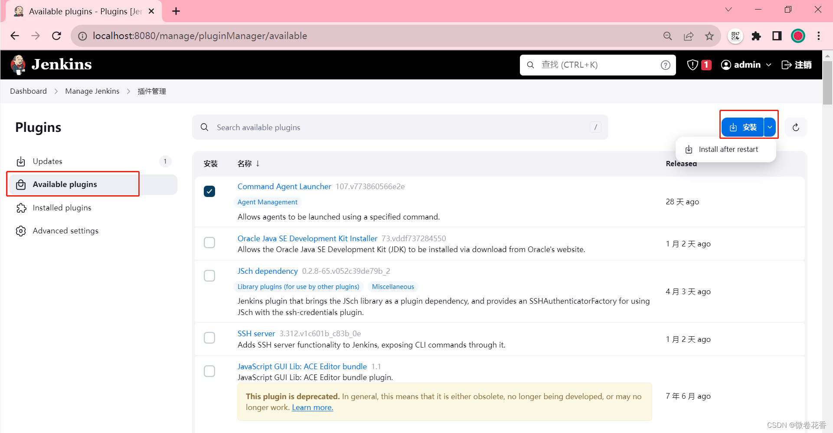Screen dimensions: 833x433
Task: Click Learn more deprecation link
Action: click(x=312, y=407)
